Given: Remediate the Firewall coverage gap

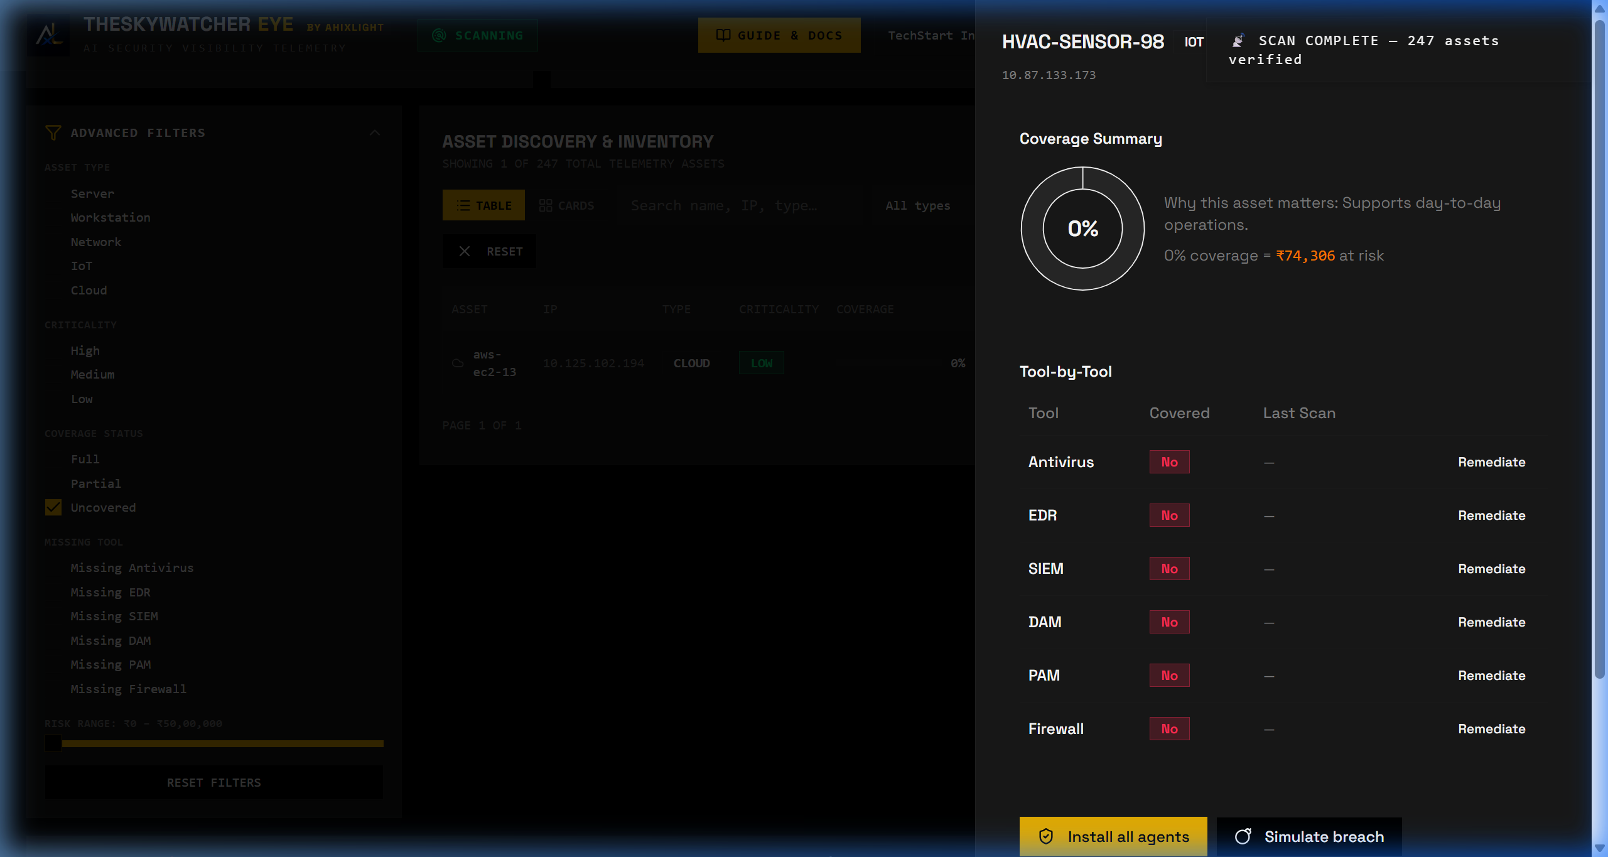Looking at the screenshot, I should (1492, 728).
